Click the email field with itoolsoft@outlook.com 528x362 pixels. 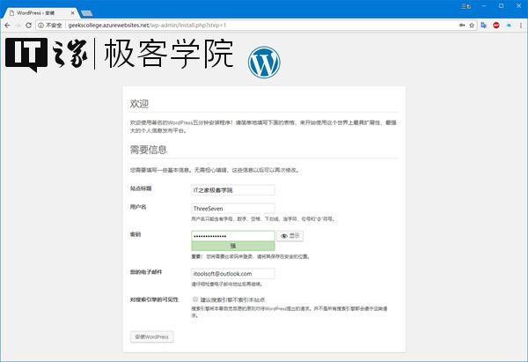tap(233, 274)
